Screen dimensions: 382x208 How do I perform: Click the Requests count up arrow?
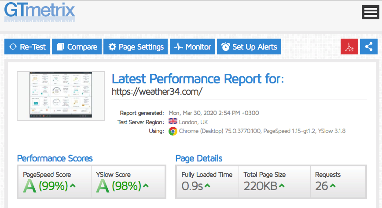[333, 186]
